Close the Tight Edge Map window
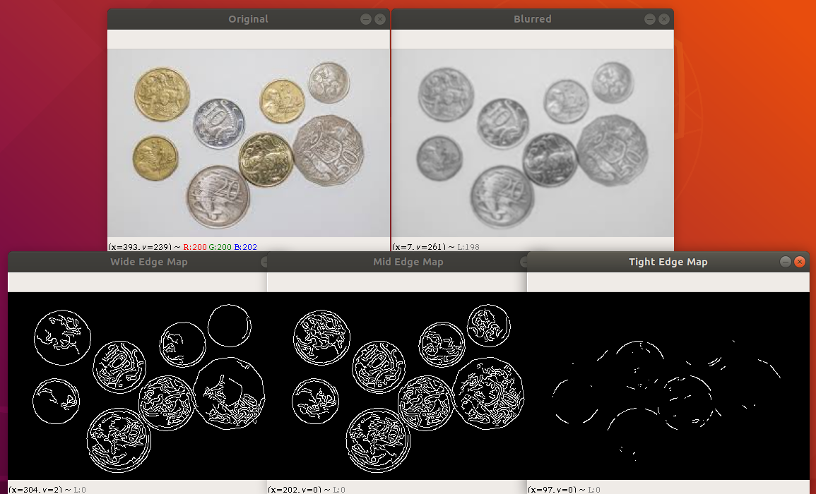816x494 pixels. 800,262
